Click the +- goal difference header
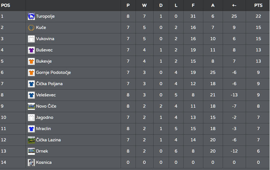This screenshot has height=170, width=270. 234,5
